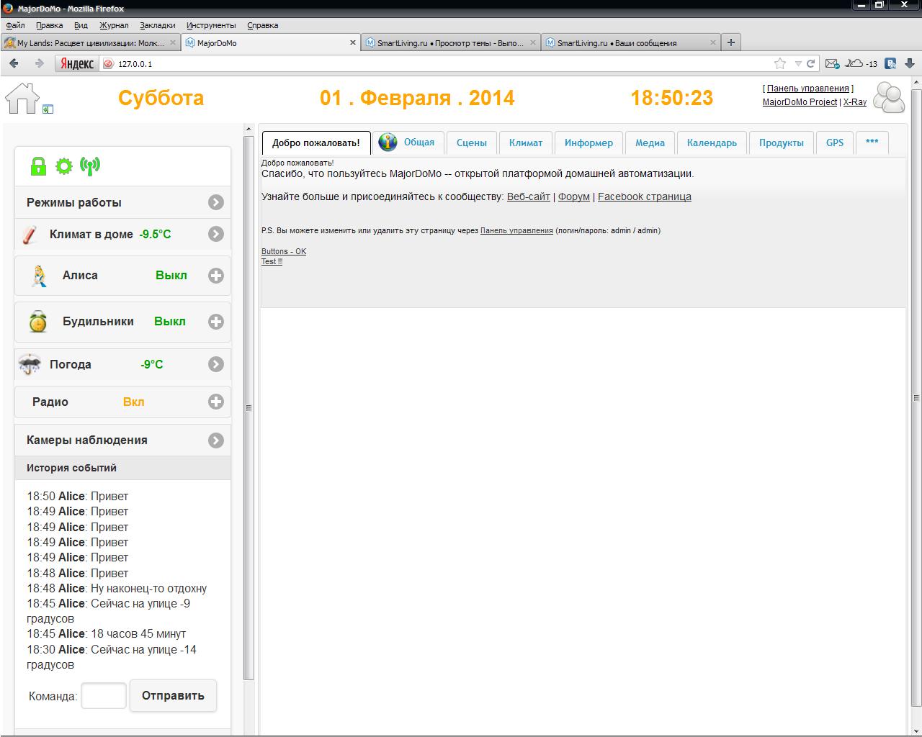This screenshot has height=737, width=922.
Task: Click the home house icon
Action: pyautogui.click(x=22, y=99)
